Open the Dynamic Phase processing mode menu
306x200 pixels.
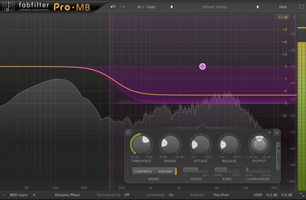coord(67,195)
